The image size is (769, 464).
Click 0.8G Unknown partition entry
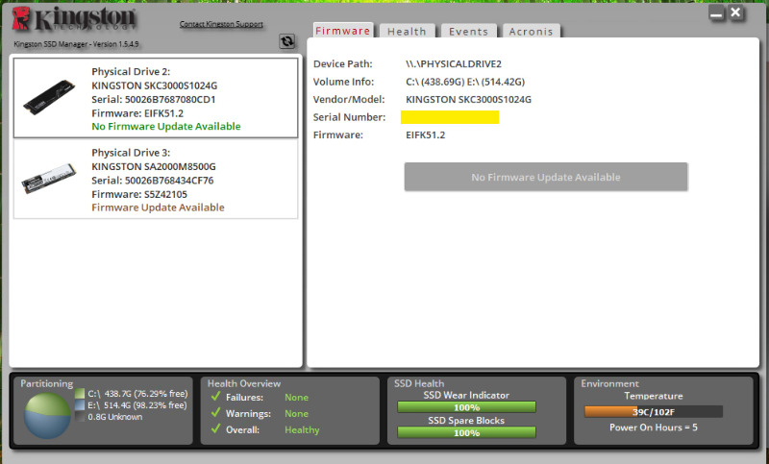115,417
